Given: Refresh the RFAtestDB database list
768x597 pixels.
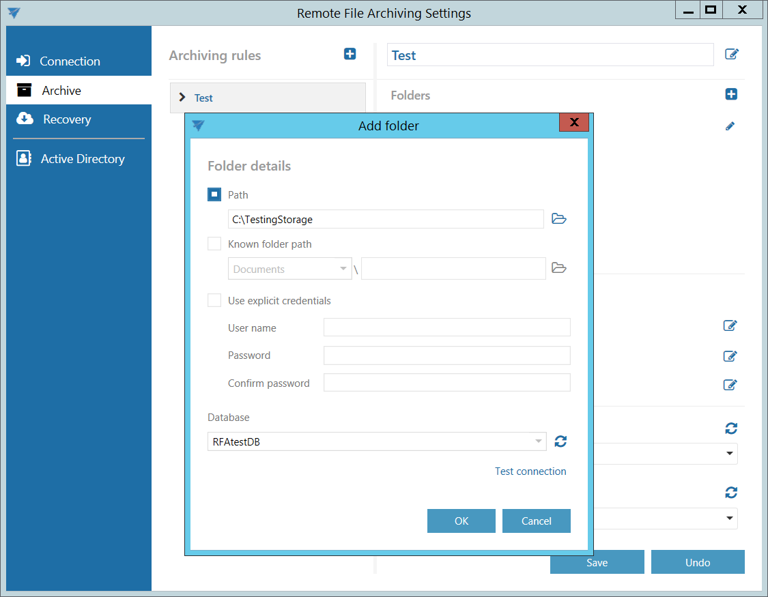Looking at the screenshot, I should tap(560, 441).
